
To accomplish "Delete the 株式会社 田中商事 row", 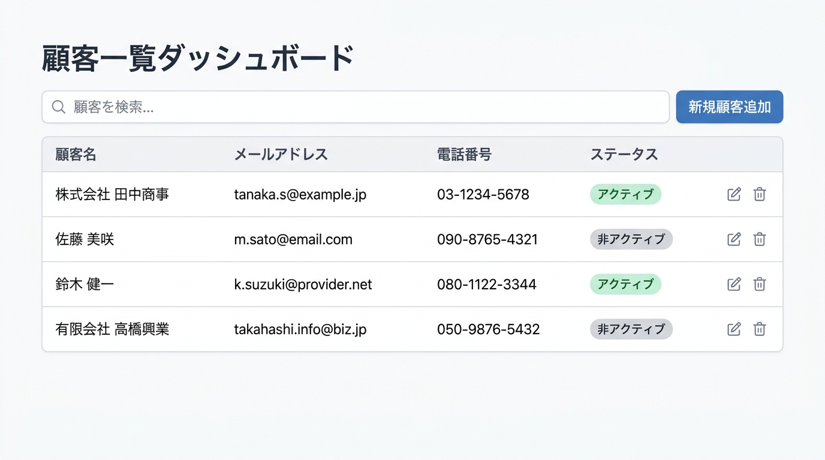I will coord(760,194).
